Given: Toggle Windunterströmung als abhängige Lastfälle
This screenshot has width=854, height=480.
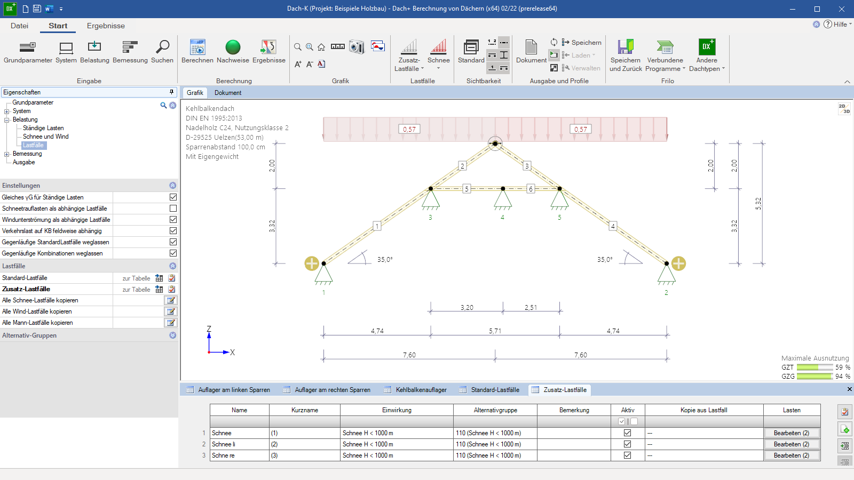Looking at the screenshot, I should point(173,220).
